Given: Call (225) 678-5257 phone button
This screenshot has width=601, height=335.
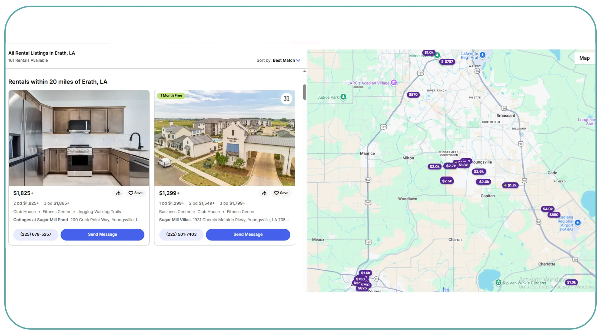Looking at the screenshot, I should 36,234.
